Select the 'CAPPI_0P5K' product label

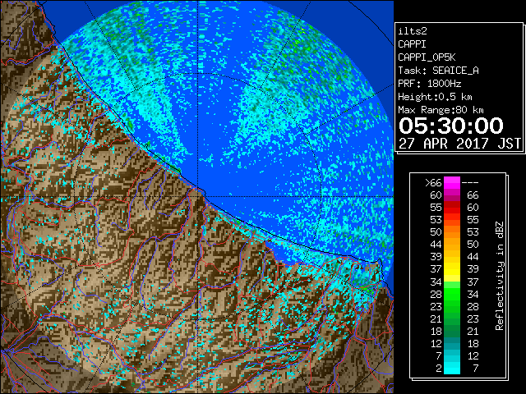(427, 57)
